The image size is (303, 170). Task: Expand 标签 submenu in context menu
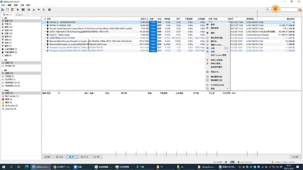pos(218,52)
